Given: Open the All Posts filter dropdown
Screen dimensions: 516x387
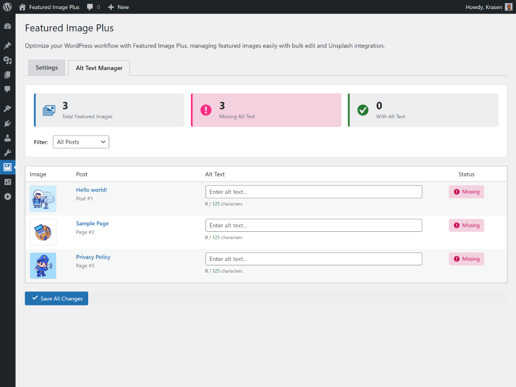Looking at the screenshot, I should pos(81,142).
